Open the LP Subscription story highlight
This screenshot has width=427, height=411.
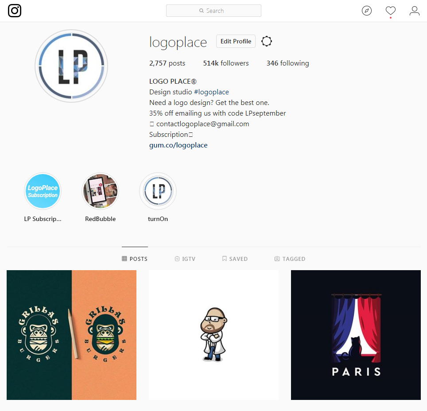[43, 191]
